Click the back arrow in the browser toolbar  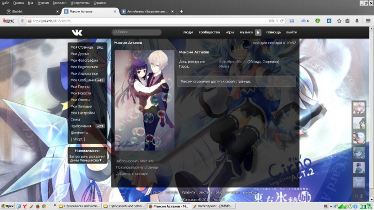[22, 21]
